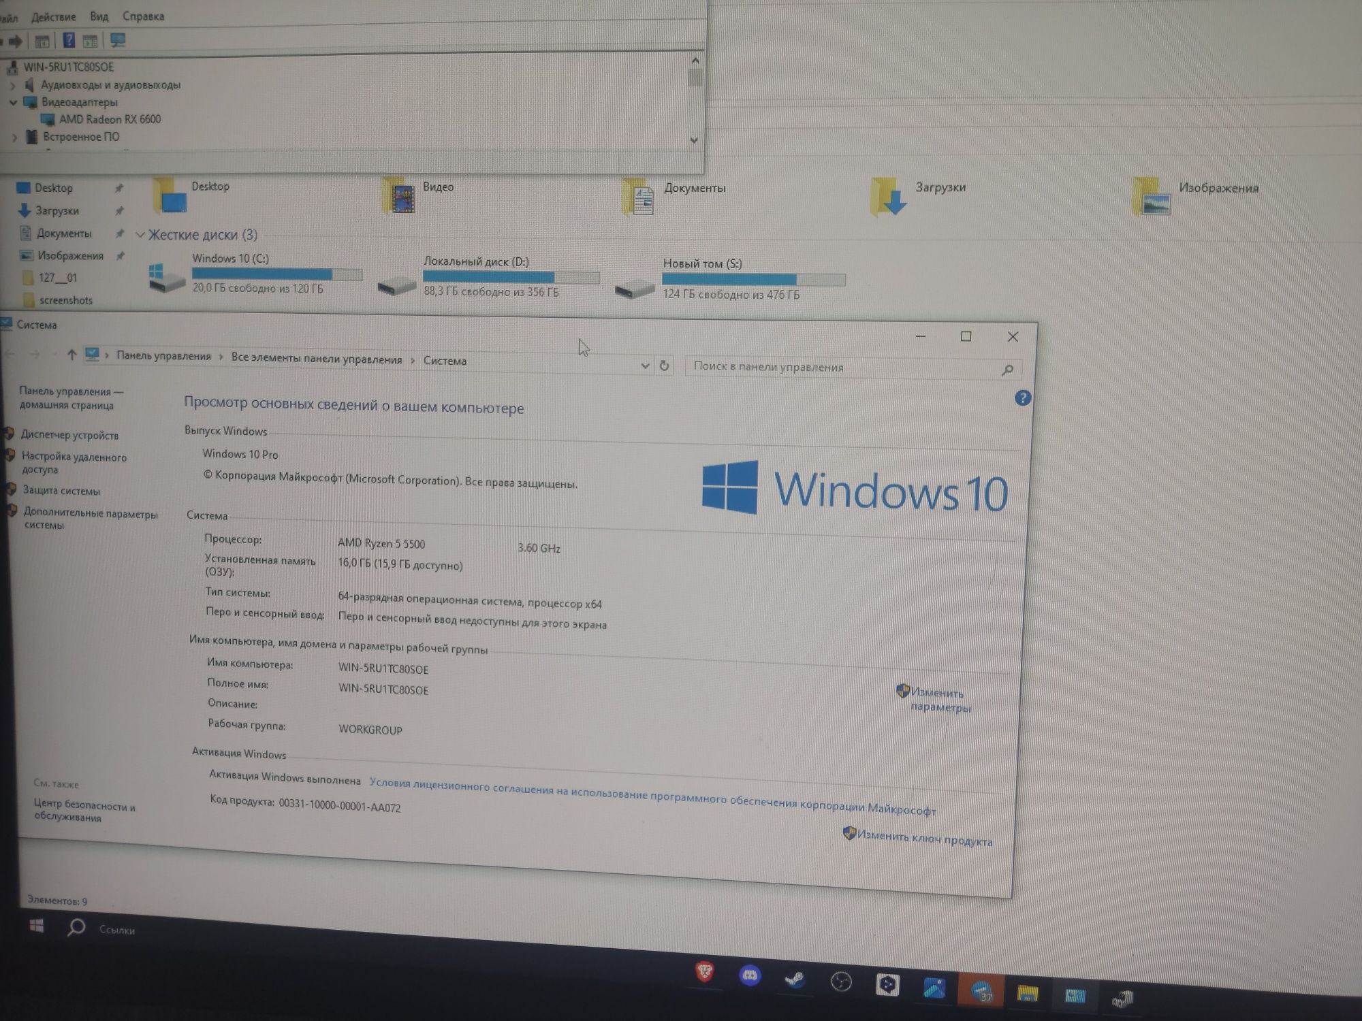Click the usage bar of drive C:
Screen dimensions: 1362x1021
tap(277, 274)
